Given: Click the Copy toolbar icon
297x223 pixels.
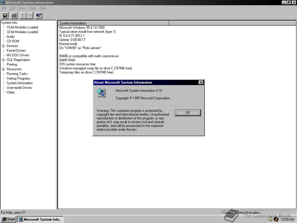Looking at the screenshot, I should point(30,16).
